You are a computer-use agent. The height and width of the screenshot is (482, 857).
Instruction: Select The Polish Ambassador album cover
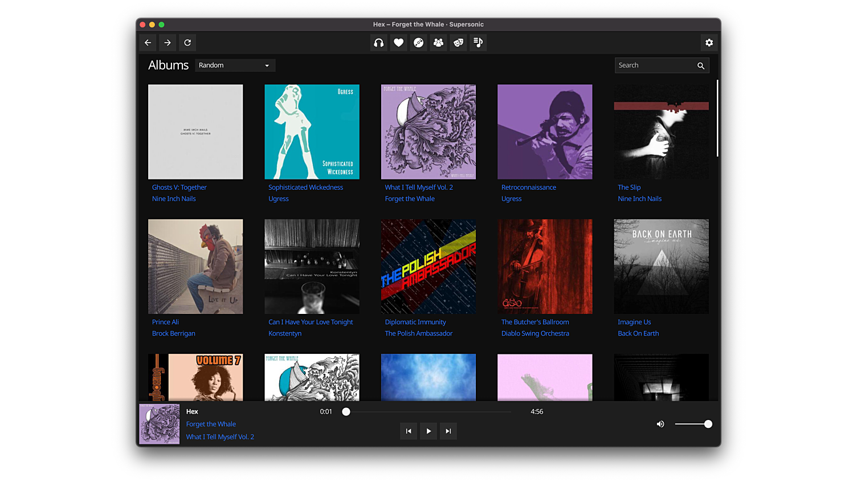coord(428,267)
